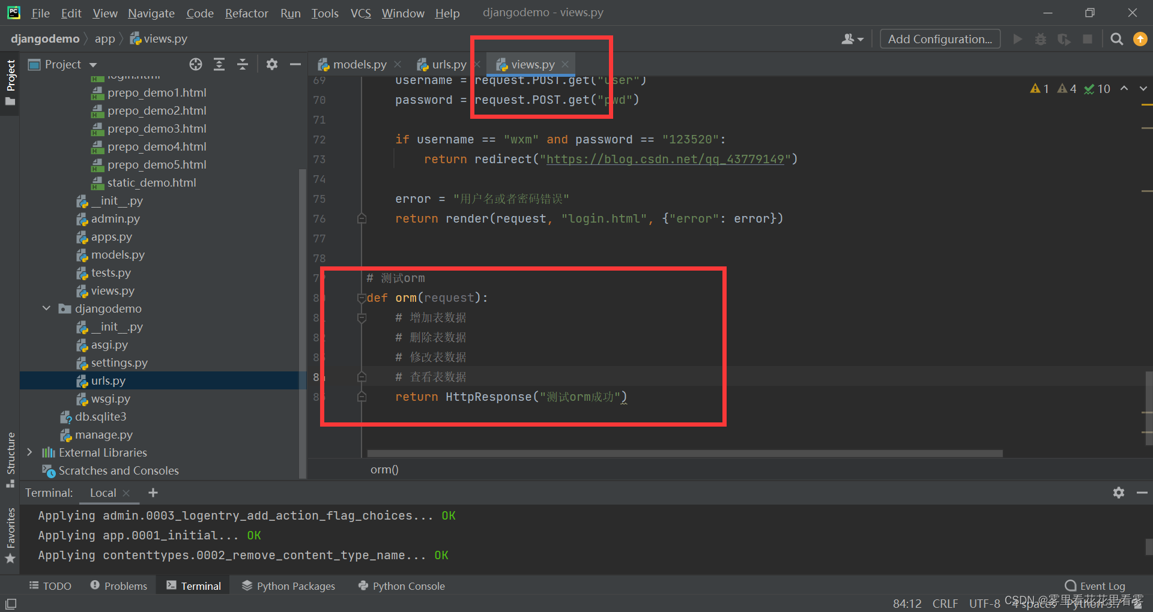The width and height of the screenshot is (1153, 612).
Task: Click the warnings inspection indicator
Action: click(1040, 89)
